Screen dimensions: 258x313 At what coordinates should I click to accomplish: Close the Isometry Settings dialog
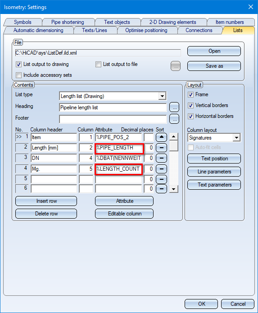[x=251, y=7]
